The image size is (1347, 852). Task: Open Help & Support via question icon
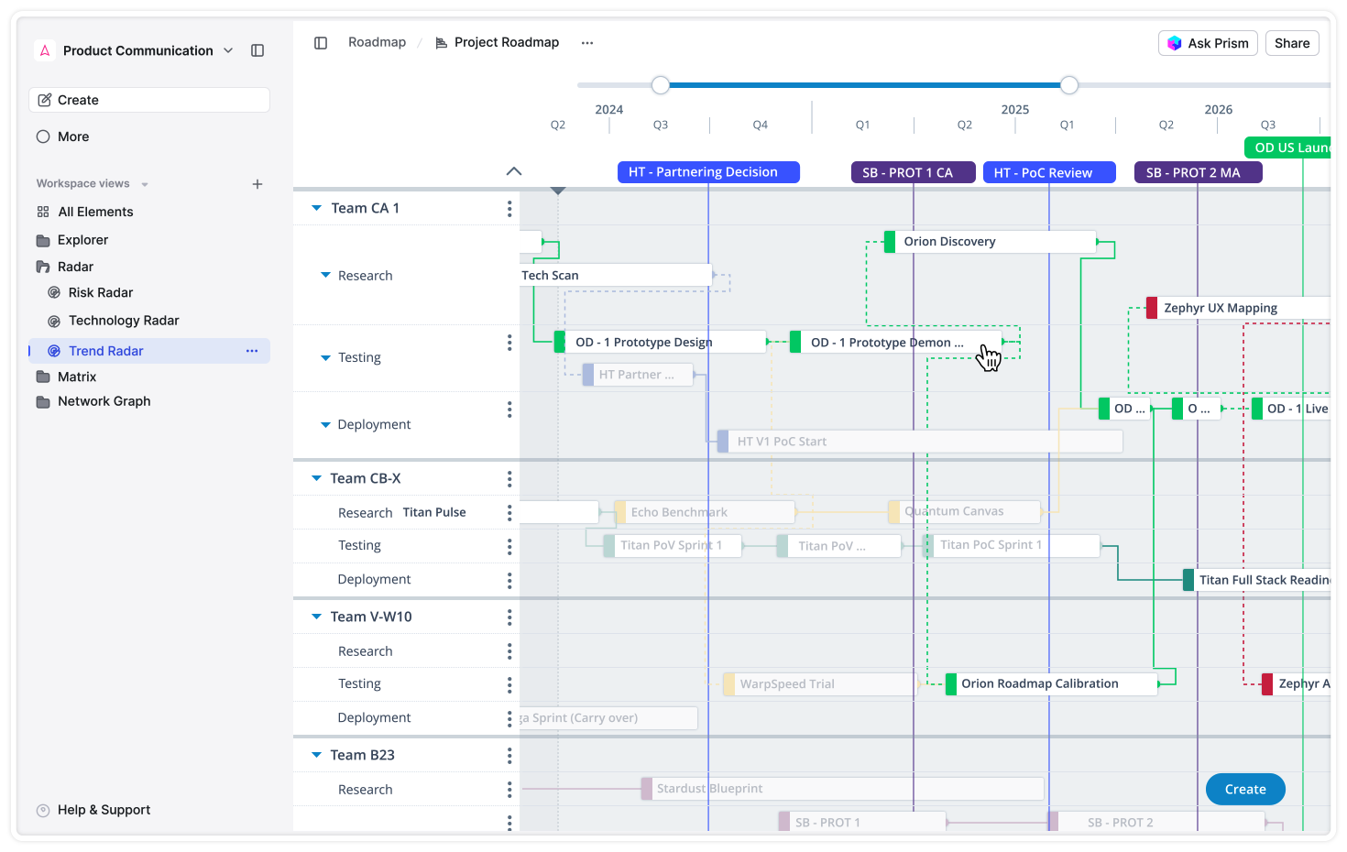(42, 809)
